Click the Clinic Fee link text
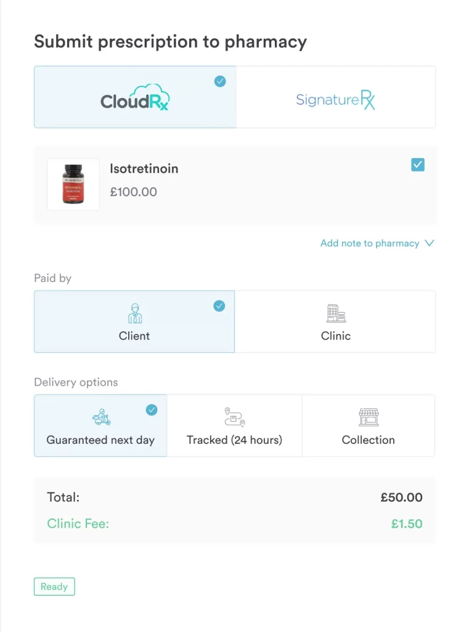This screenshot has height=632, width=469. coord(78,523)
